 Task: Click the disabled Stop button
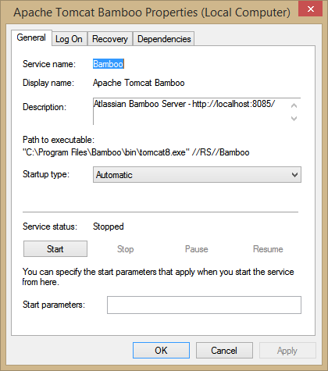pyautogui.click(x=125, y=249)
